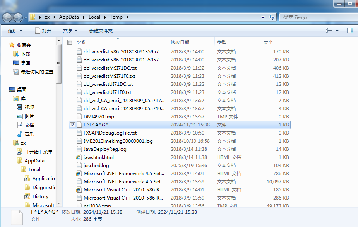Screen dimensions: 358x227
Task: Open the jawshtml.html file icon
Action: [x=79, y=157]
